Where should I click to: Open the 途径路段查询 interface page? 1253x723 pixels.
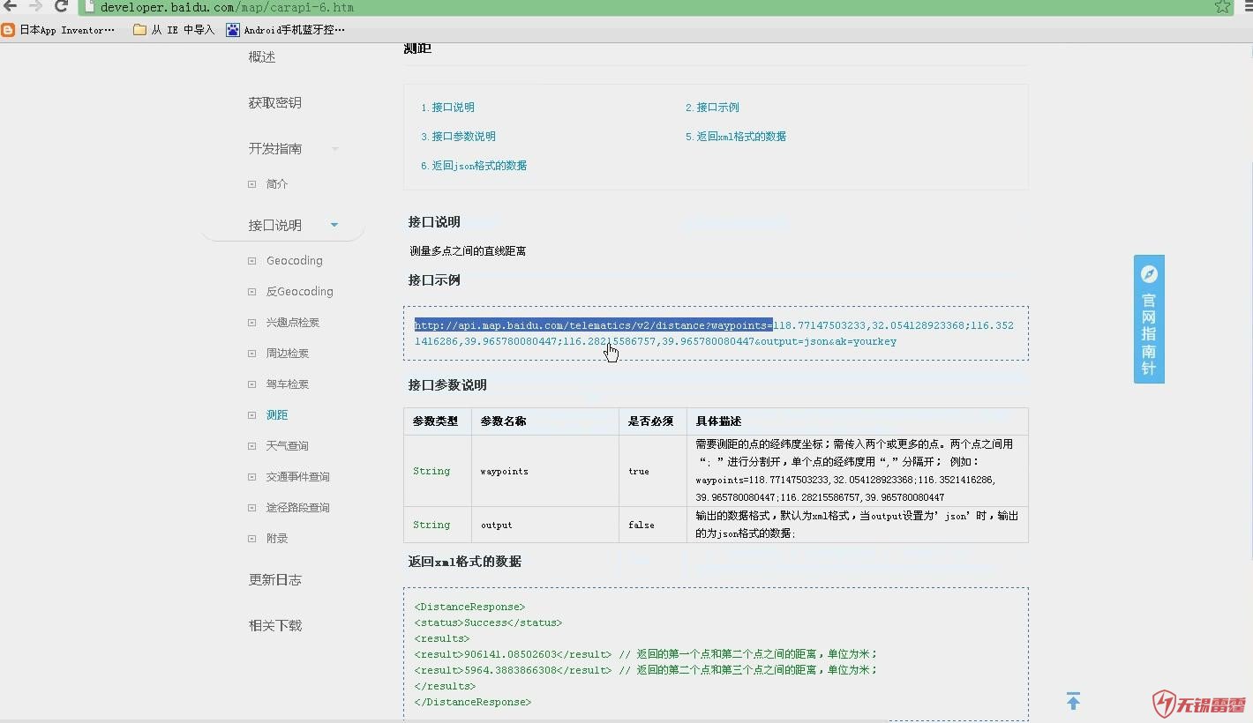click(298, 508)
